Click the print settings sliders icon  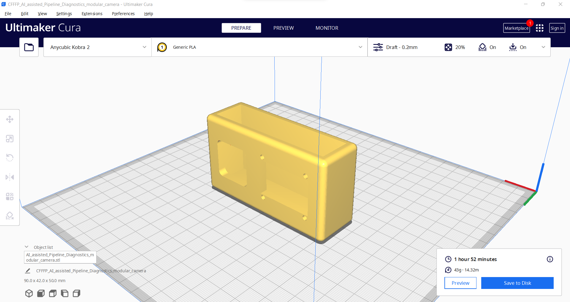tap(378, 47)
